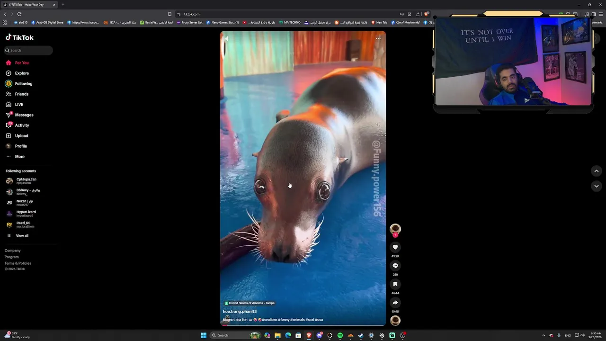
Task: Open the #sealions hashtag
Action: pos(269,320)
